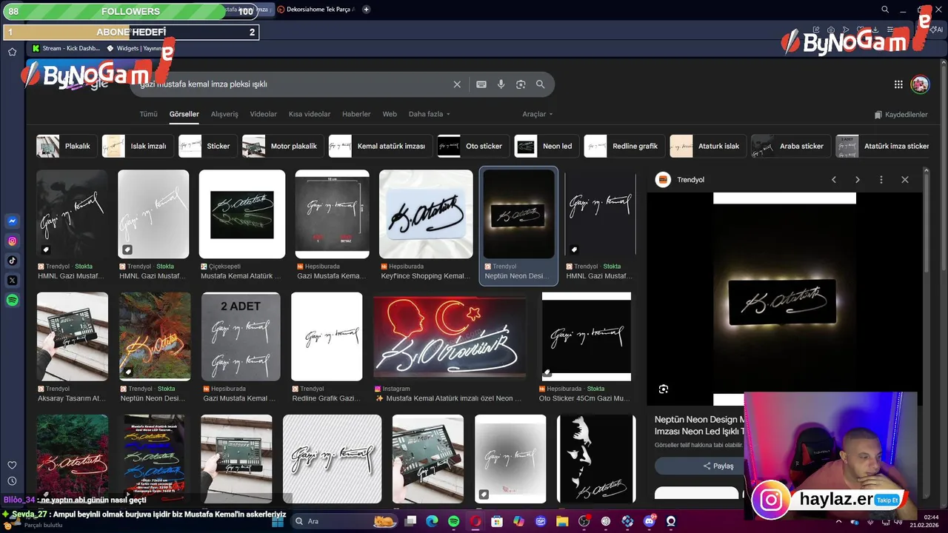Open the Widgets bookmark

pos(134,48)
